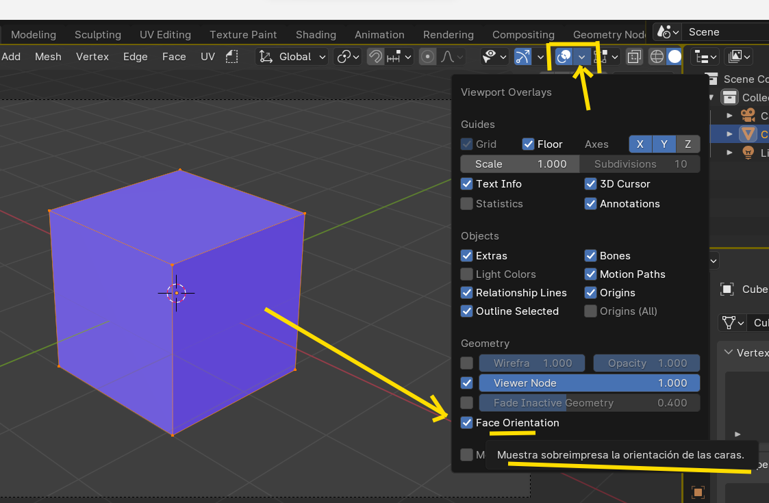Disable the 3D Cursor overlay checkbox

click(x=590, y=184)
